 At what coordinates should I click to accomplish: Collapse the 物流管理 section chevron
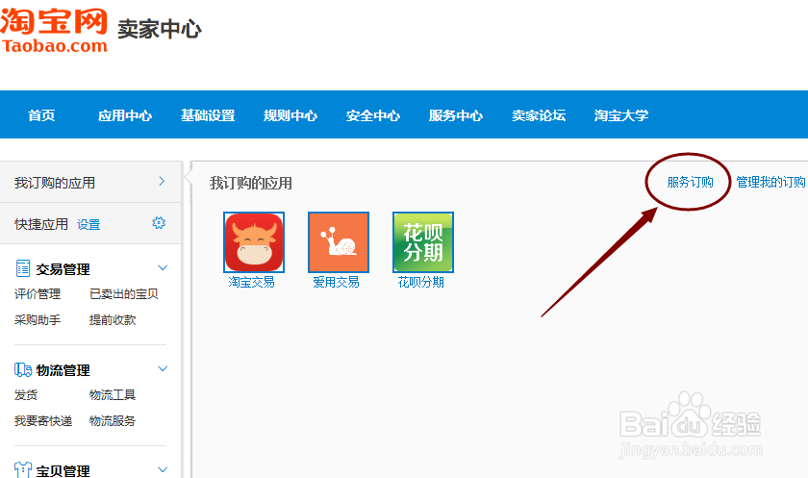tap(163, 368)
